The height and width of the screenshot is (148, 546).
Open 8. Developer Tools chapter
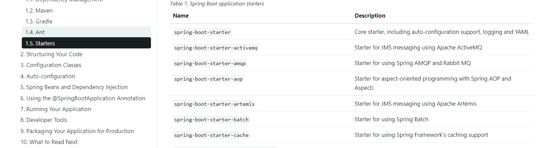click(x=44, y=120)
